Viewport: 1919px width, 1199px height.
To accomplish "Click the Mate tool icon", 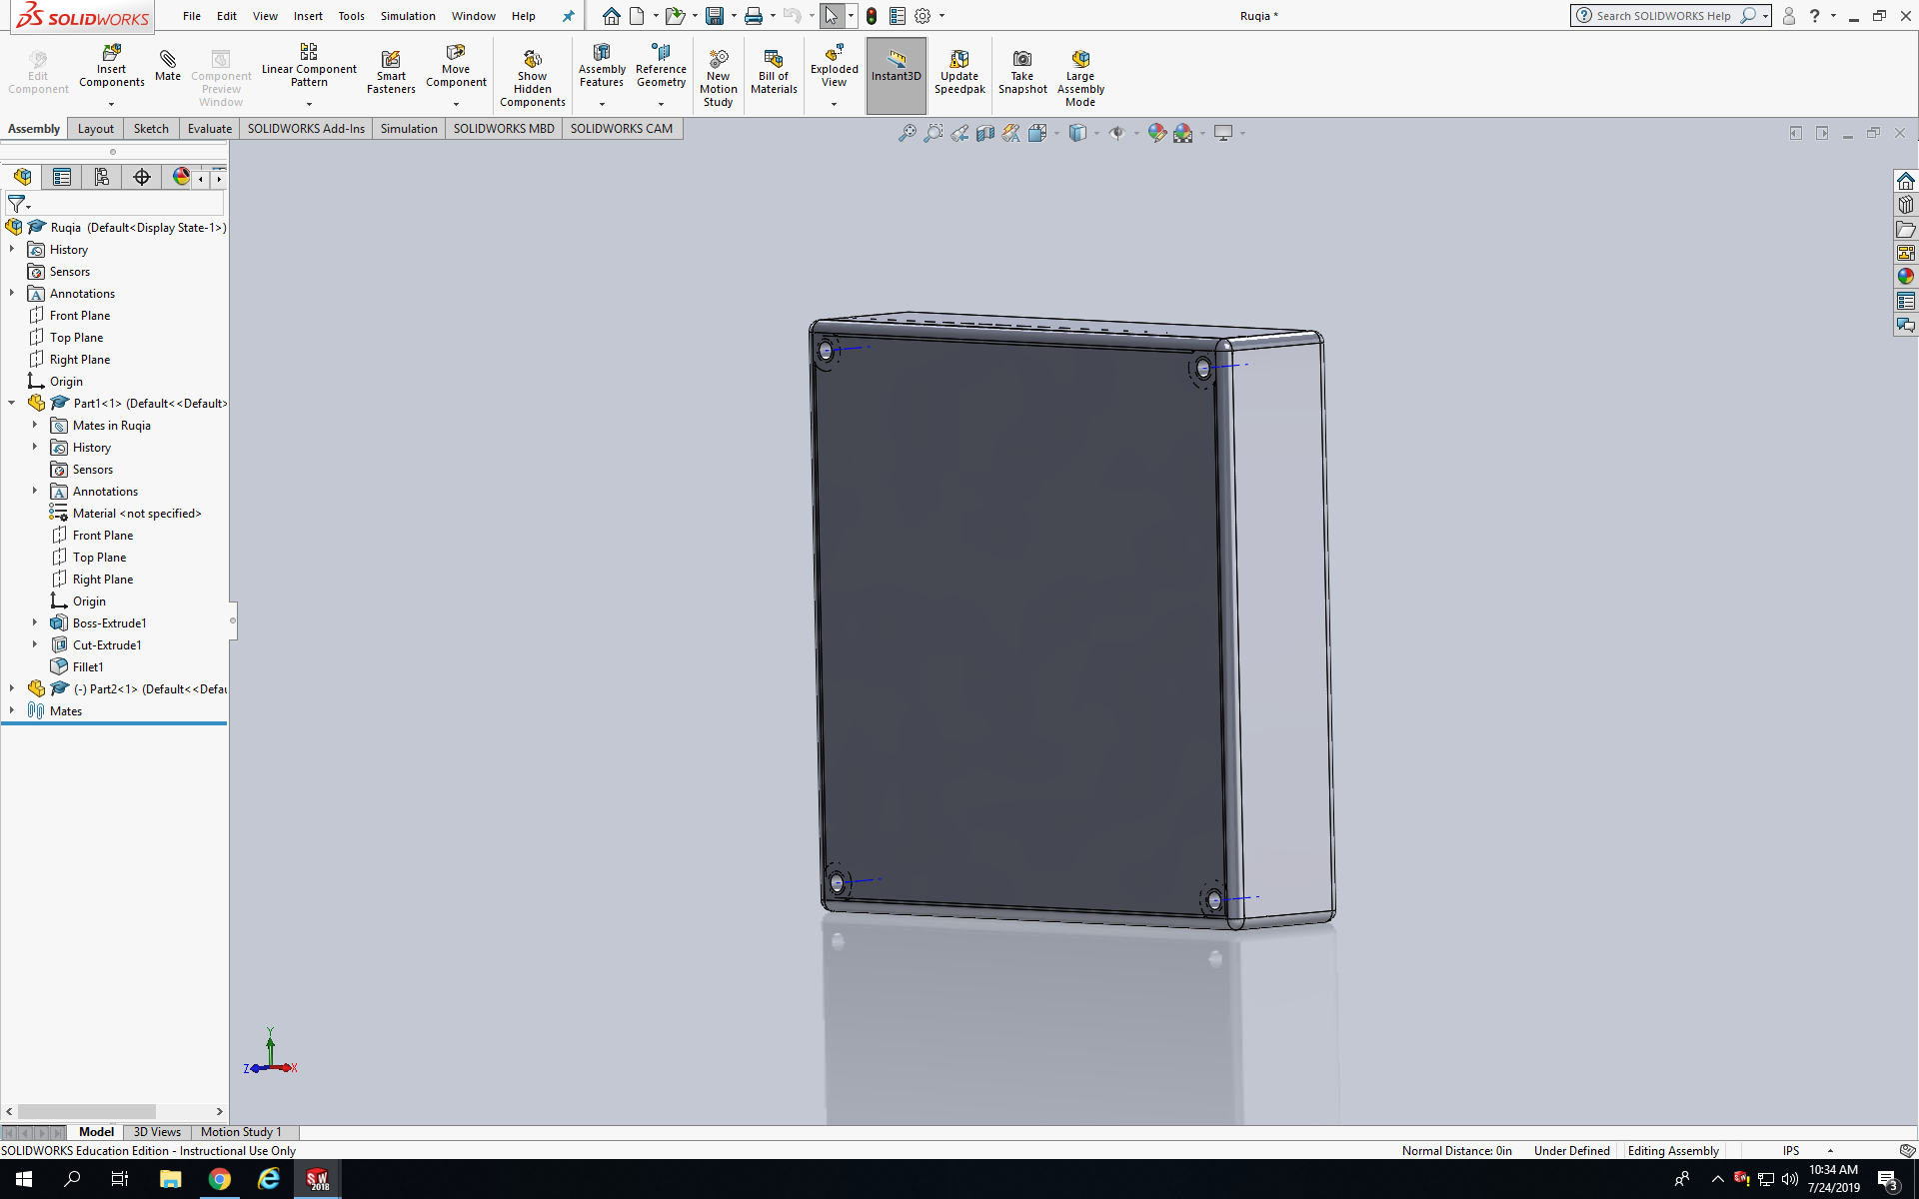I will 168,59.
